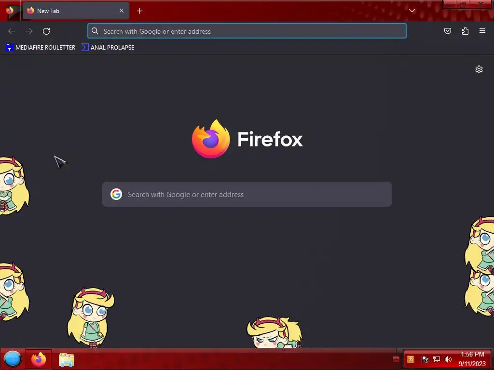Image resolution: width=494 pixels, height=370 pixels.
Task: Go forward one page
Action: (29, 31)
